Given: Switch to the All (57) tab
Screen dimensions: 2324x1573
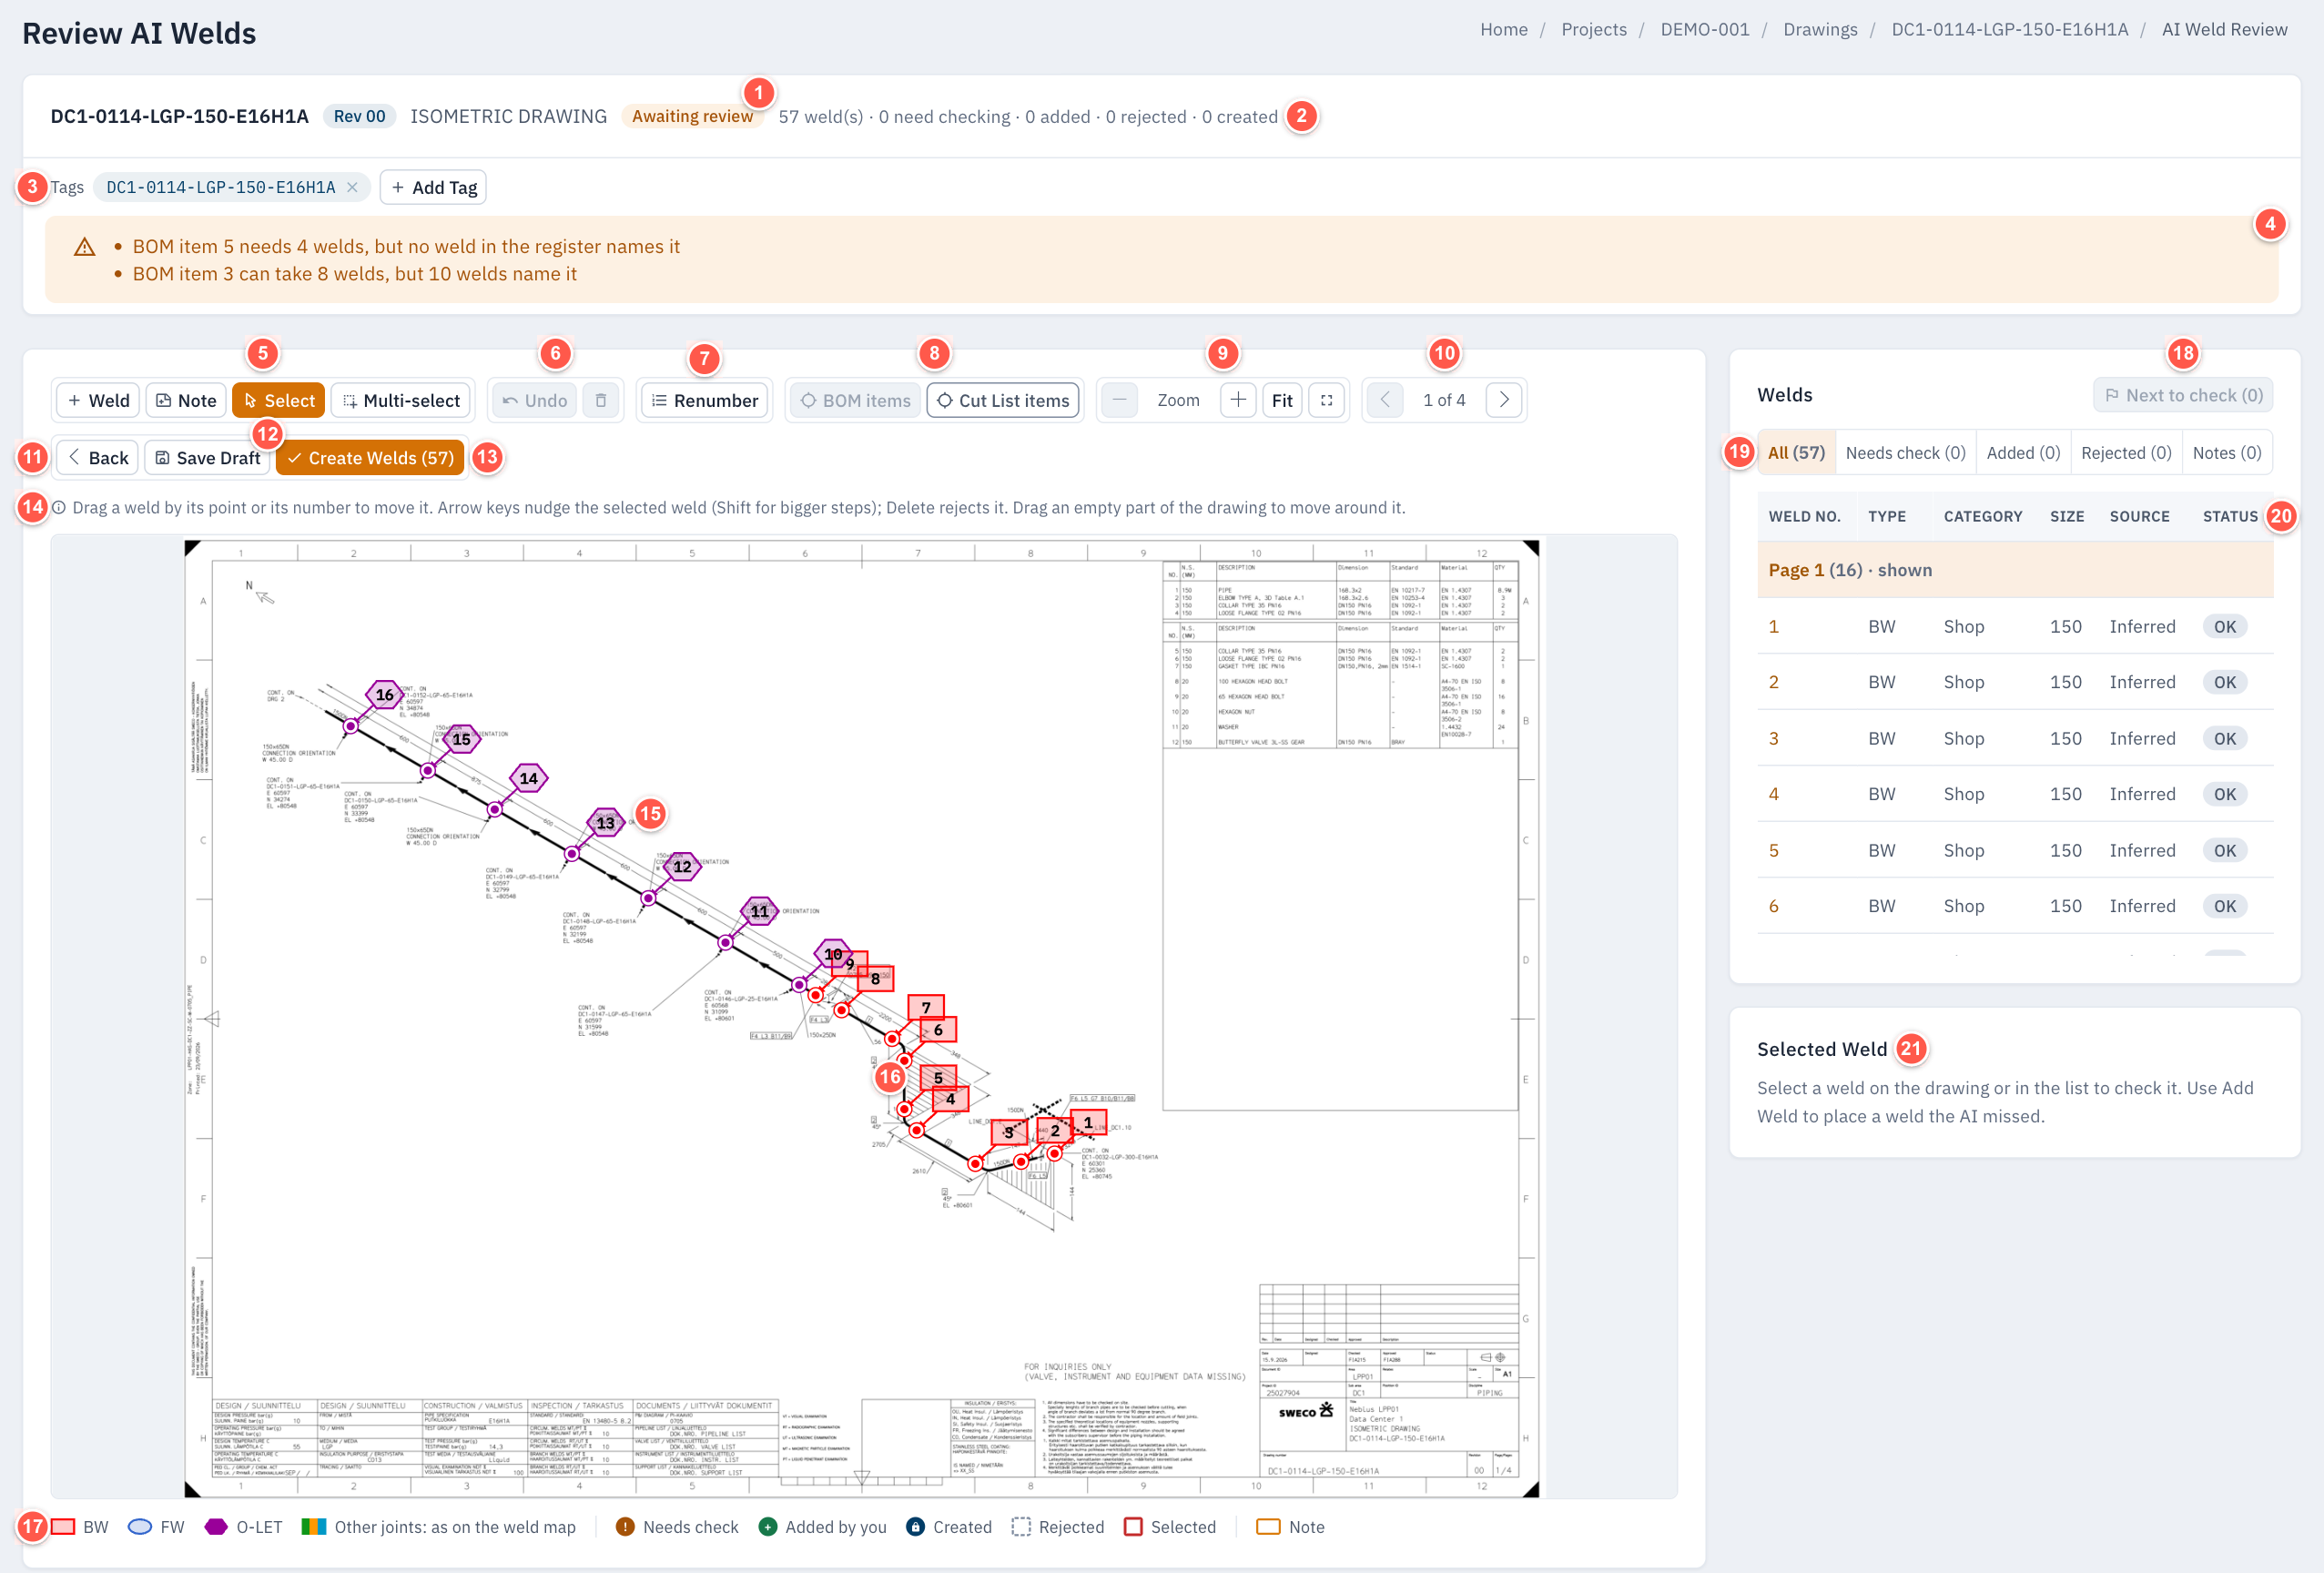Looking at the screenshot, I should (x=1795, y=453).
